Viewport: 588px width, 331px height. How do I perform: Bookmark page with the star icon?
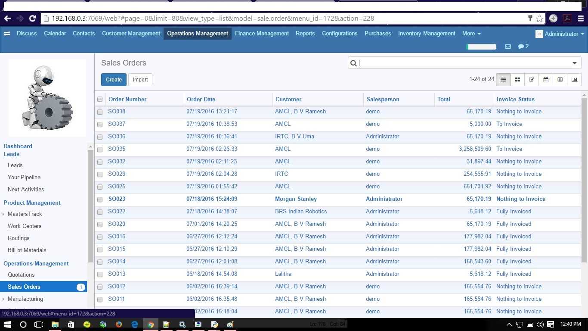click(x=540, y=19)
